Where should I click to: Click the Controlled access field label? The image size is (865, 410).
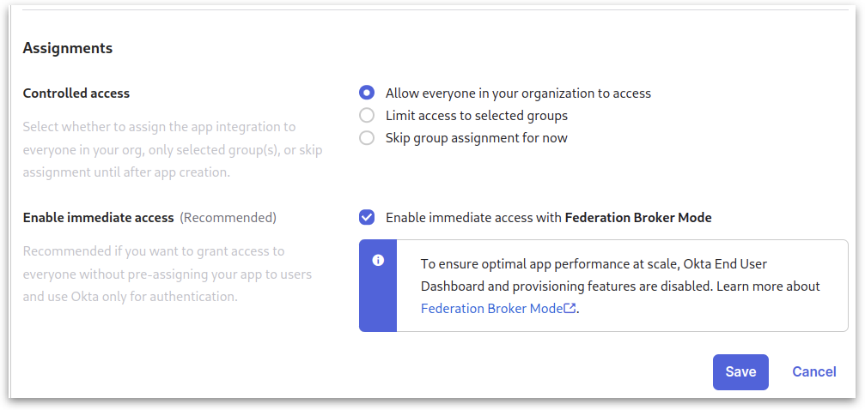(x=76, y=93)
